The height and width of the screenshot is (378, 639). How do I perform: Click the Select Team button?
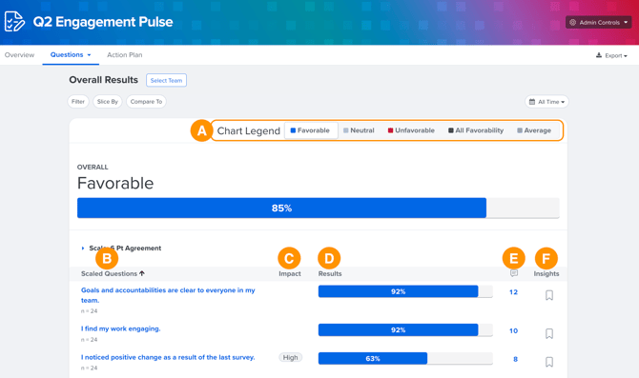(x=166, y=80)
